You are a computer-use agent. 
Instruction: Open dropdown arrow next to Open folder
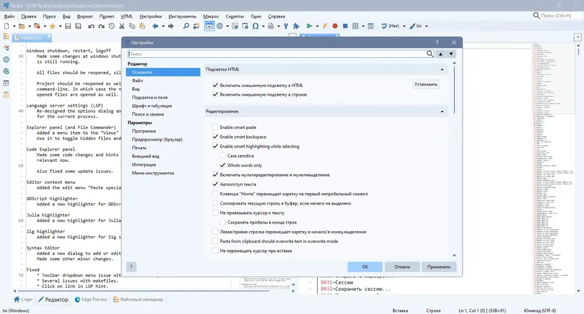click(29, 26)
